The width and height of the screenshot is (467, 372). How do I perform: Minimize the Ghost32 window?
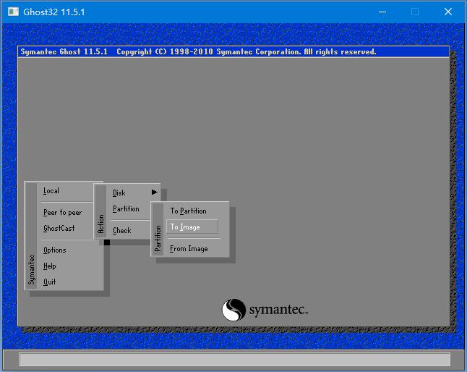tap(382, 12)
